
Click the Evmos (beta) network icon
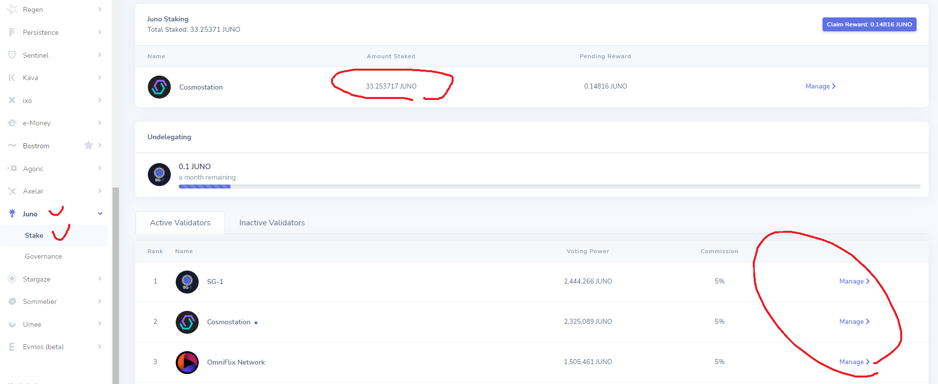[x=12, y=347]
